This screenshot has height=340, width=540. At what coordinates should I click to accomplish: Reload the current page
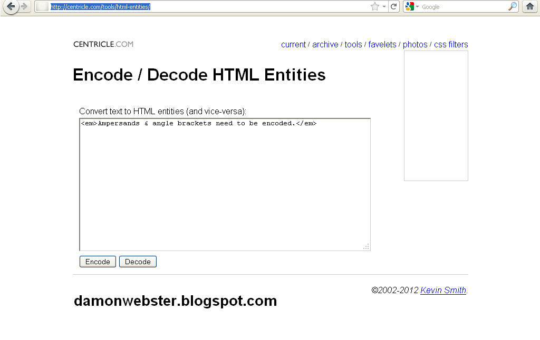(394, 7)
